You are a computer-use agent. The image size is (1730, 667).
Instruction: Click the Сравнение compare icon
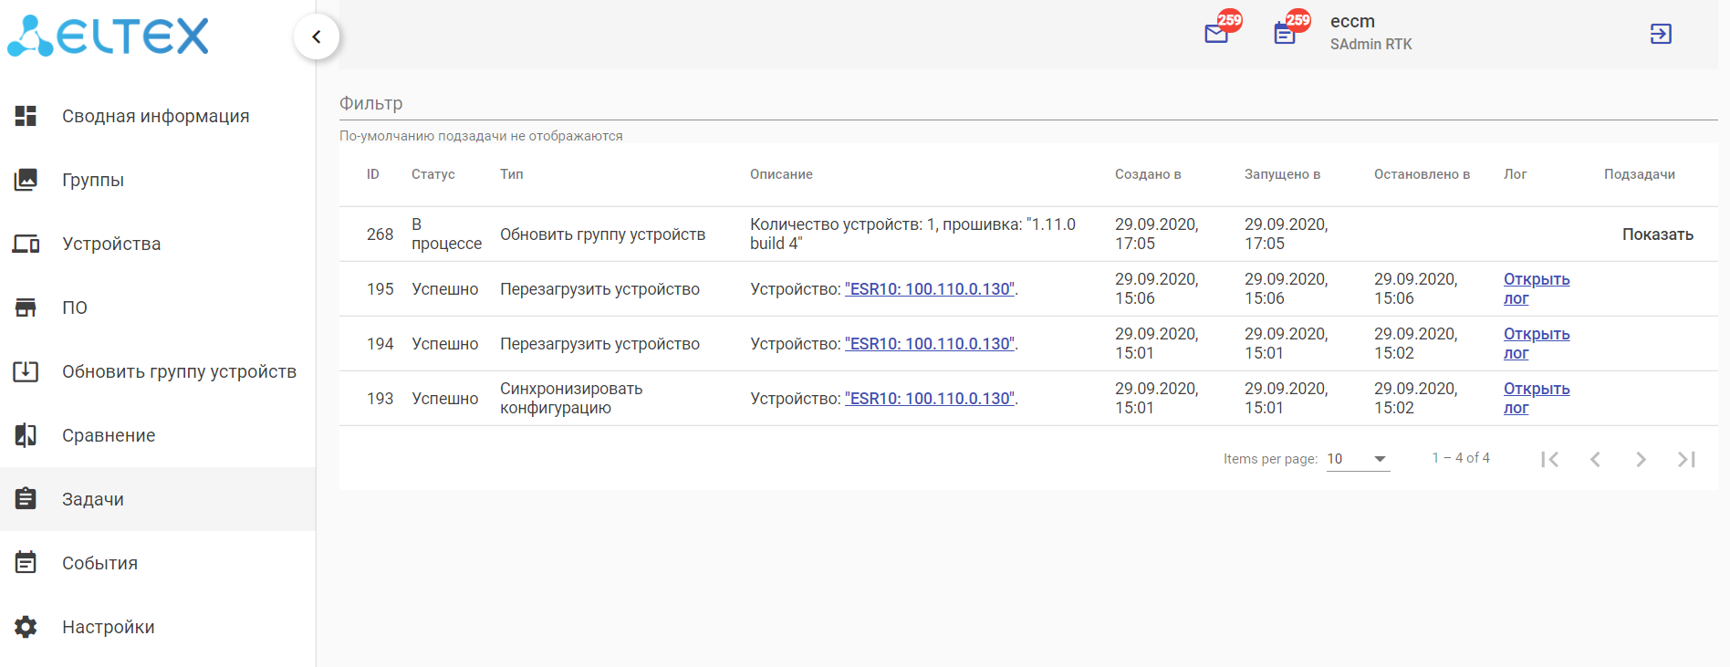26,435
